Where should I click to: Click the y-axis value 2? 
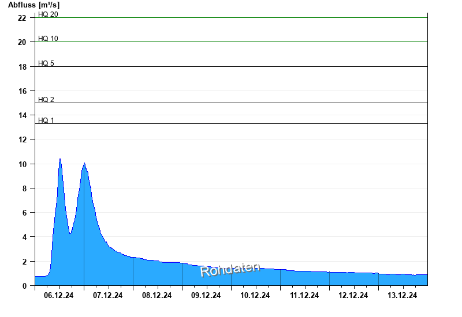tap(24, 262)
